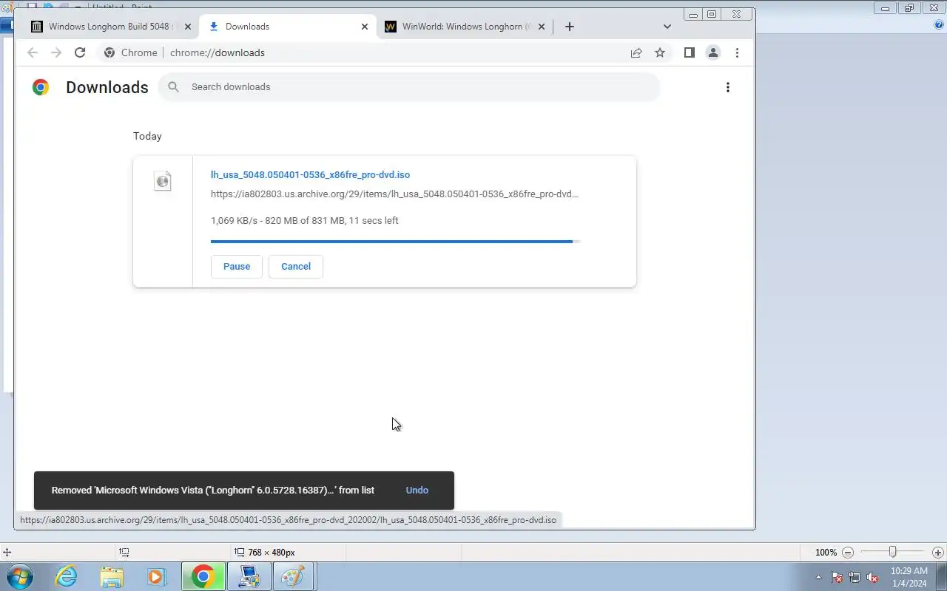Pause the ISO download
The width and height of the screenshot is (947, 591).
(237, 267)
